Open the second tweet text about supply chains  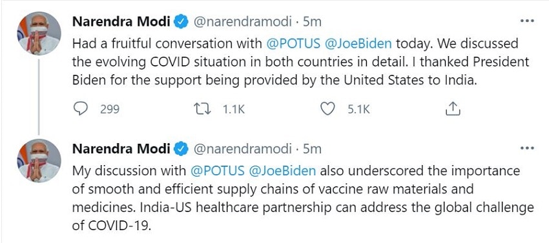click(x=303, y=199)
